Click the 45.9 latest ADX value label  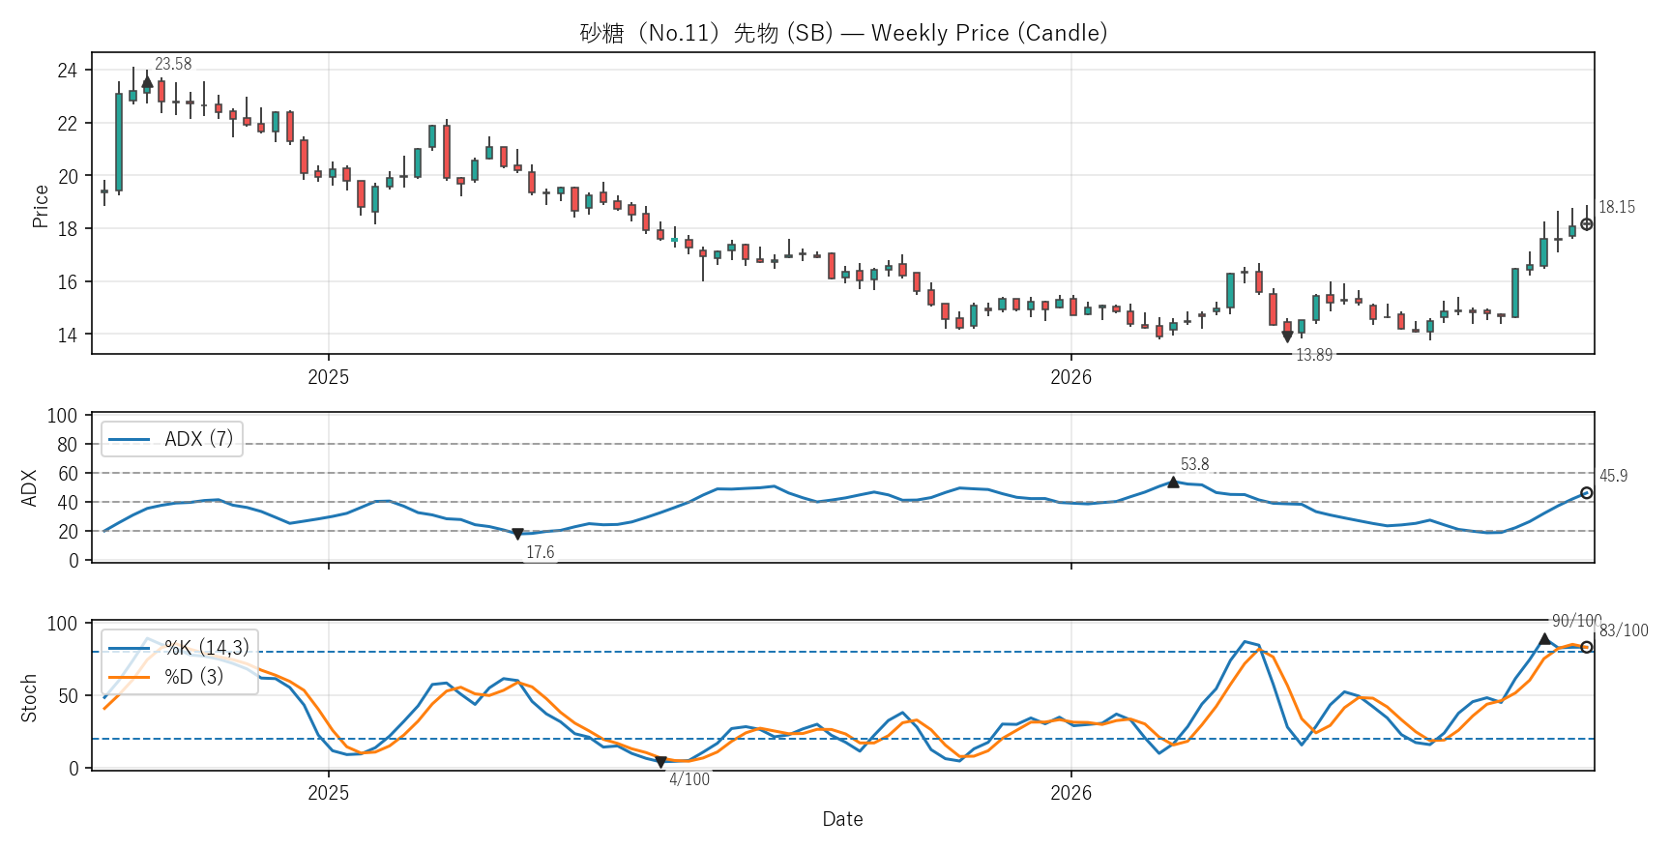click(x=1613, y=476)
